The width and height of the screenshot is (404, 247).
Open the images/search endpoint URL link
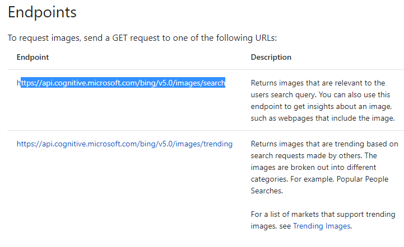point(122,83)
